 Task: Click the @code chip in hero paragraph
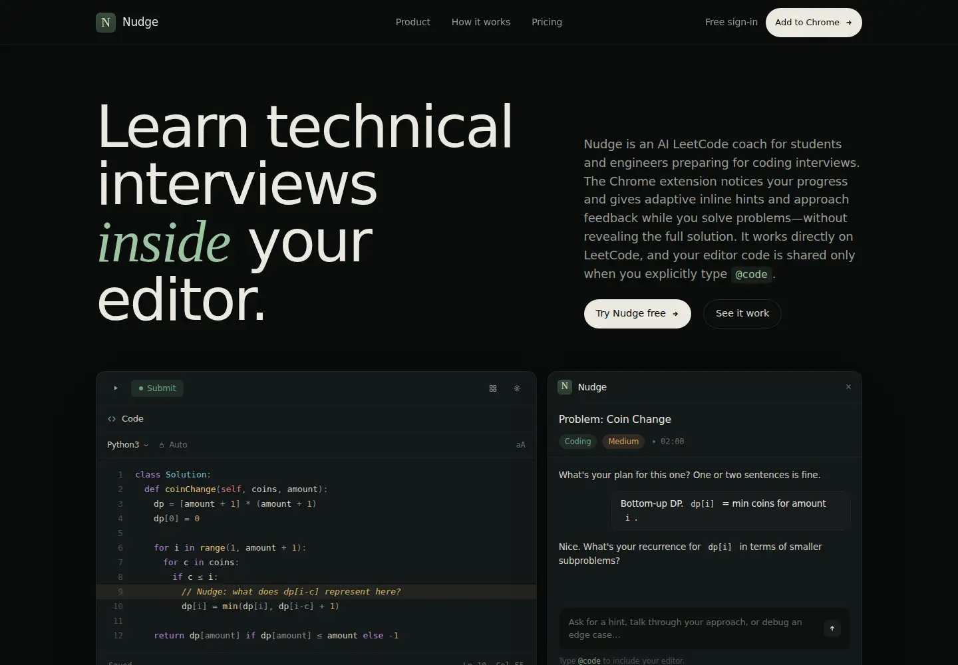[751, 275]
